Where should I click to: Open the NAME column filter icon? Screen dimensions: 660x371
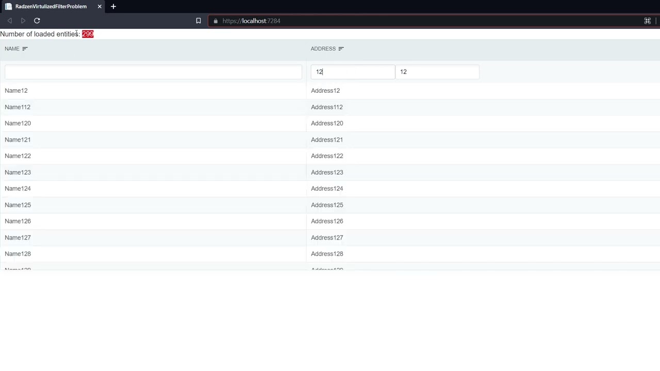[x=25, y=48]
